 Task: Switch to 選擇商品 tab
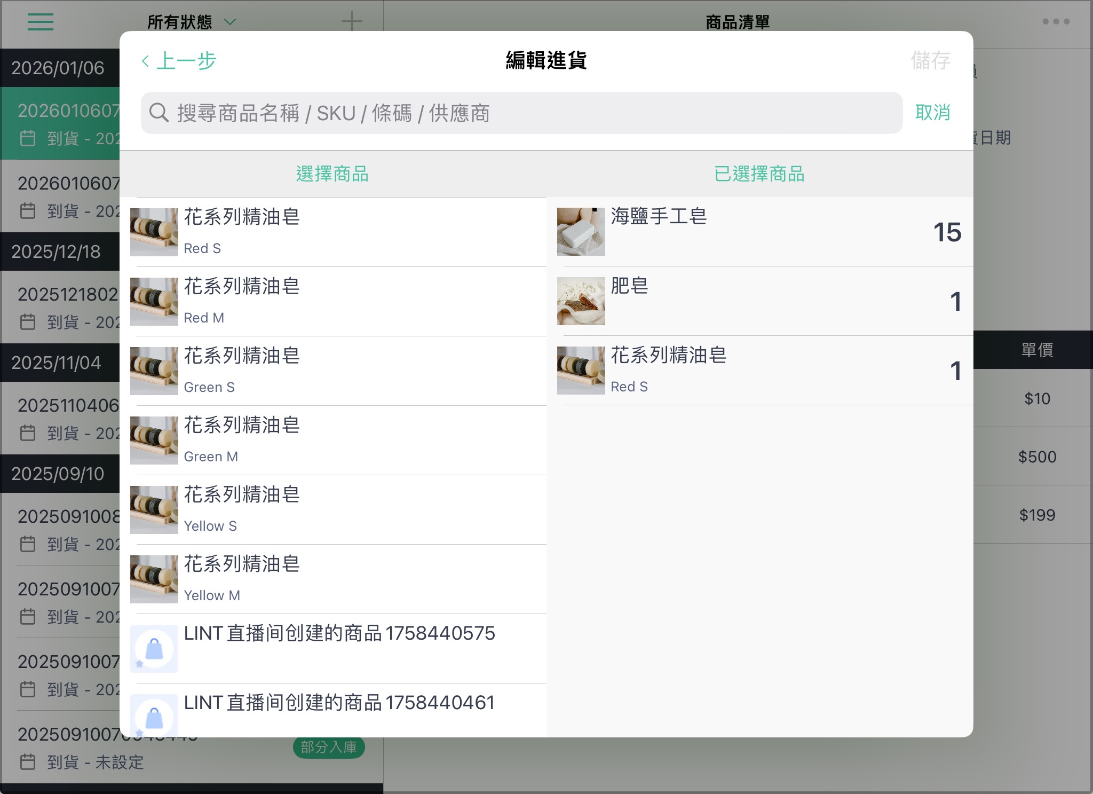point(332,174)
